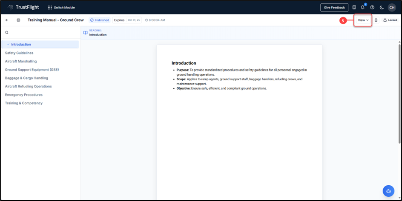402x201 pixels.
Task: Open Emergency Procedures section
Action: click(x=23, y=95)
